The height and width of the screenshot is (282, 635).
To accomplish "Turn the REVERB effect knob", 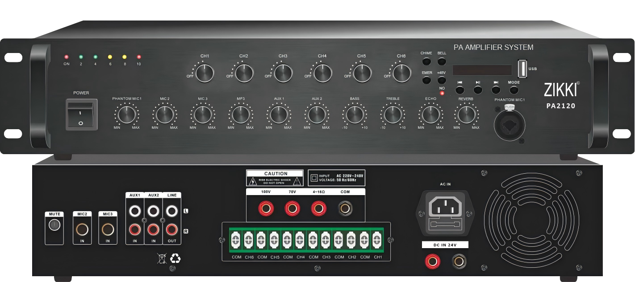I will tap(466, 114).
